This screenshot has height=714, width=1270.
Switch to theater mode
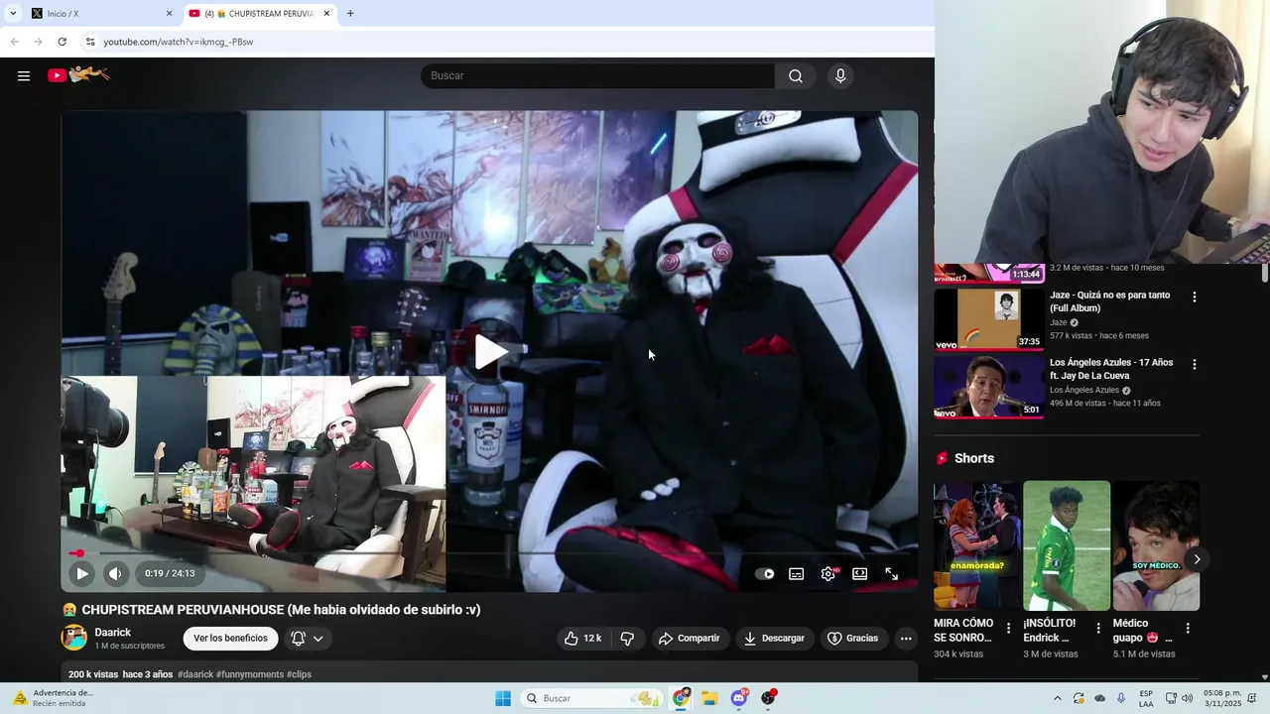coord(859,573)
